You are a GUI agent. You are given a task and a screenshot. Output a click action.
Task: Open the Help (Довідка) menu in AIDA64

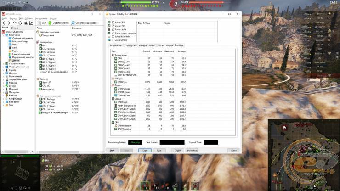[54, 19]
